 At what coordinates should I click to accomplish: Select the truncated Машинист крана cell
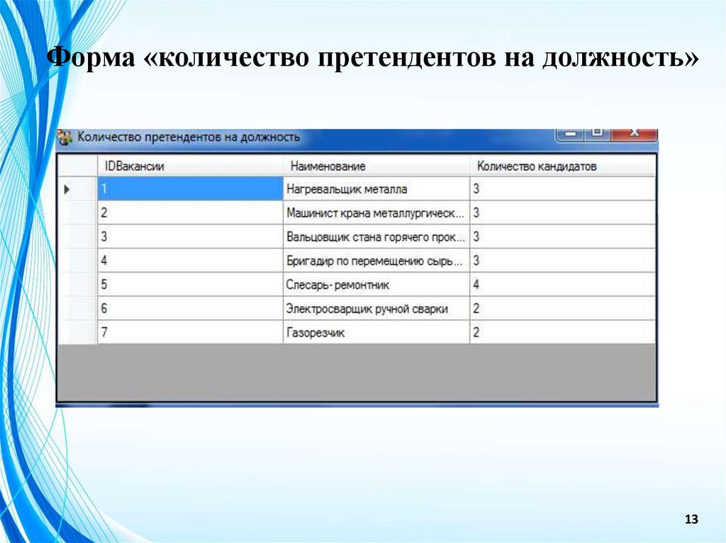pyautogui.click(x=376, y=212)
